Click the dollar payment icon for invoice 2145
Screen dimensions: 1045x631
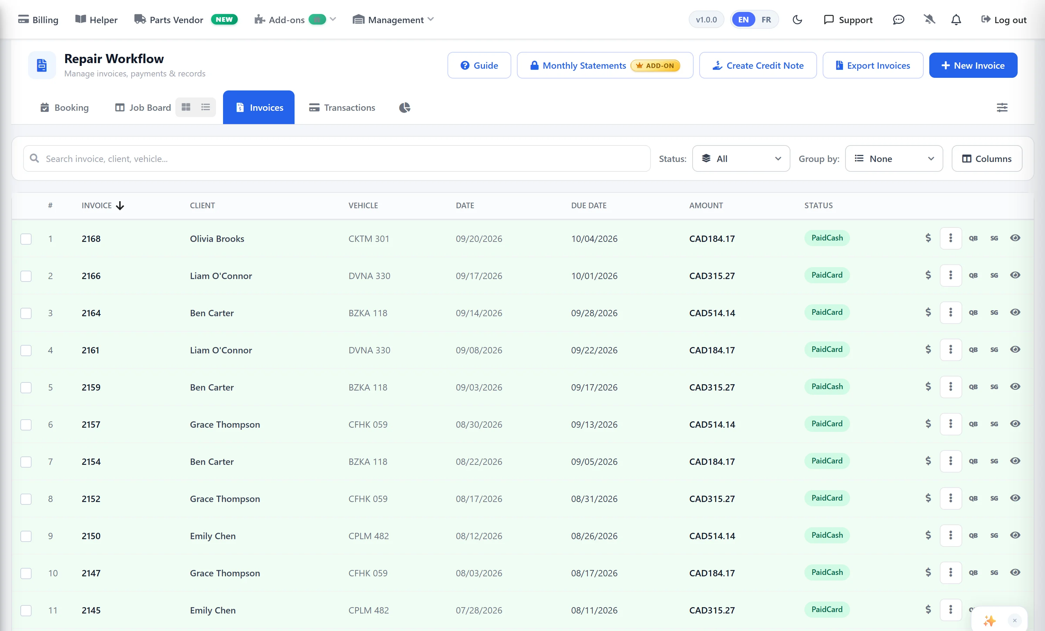click(928, 610)
